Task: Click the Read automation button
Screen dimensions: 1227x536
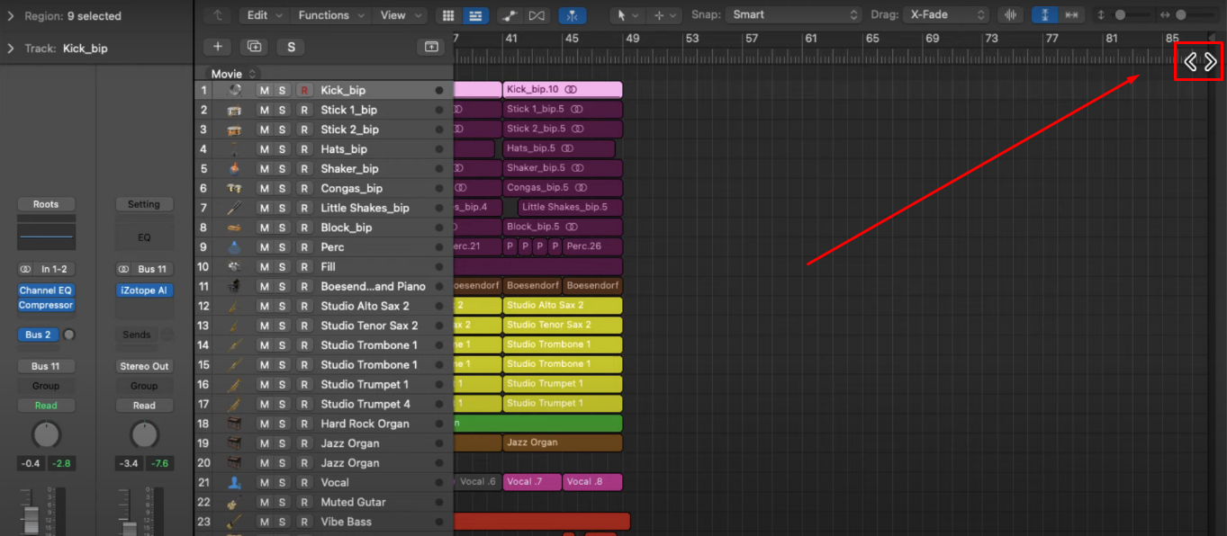Action: [x=46, y=405]
